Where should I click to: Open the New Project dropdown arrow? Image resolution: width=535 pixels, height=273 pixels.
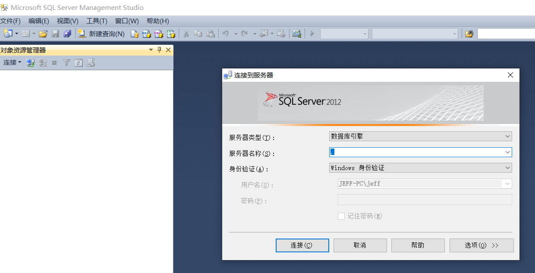pyautogui.click(x=17, y=34)
